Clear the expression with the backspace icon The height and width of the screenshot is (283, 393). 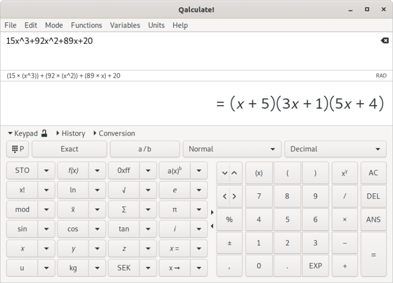pyautogui.click(x=385, y=41)
